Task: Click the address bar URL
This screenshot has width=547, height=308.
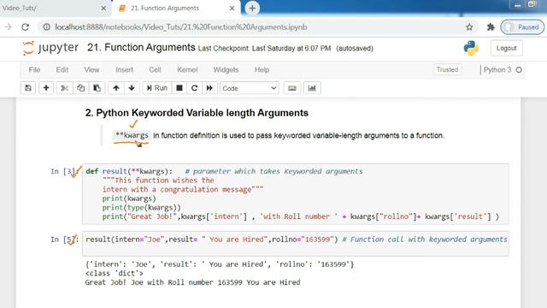Action: (x=181, y=27)
